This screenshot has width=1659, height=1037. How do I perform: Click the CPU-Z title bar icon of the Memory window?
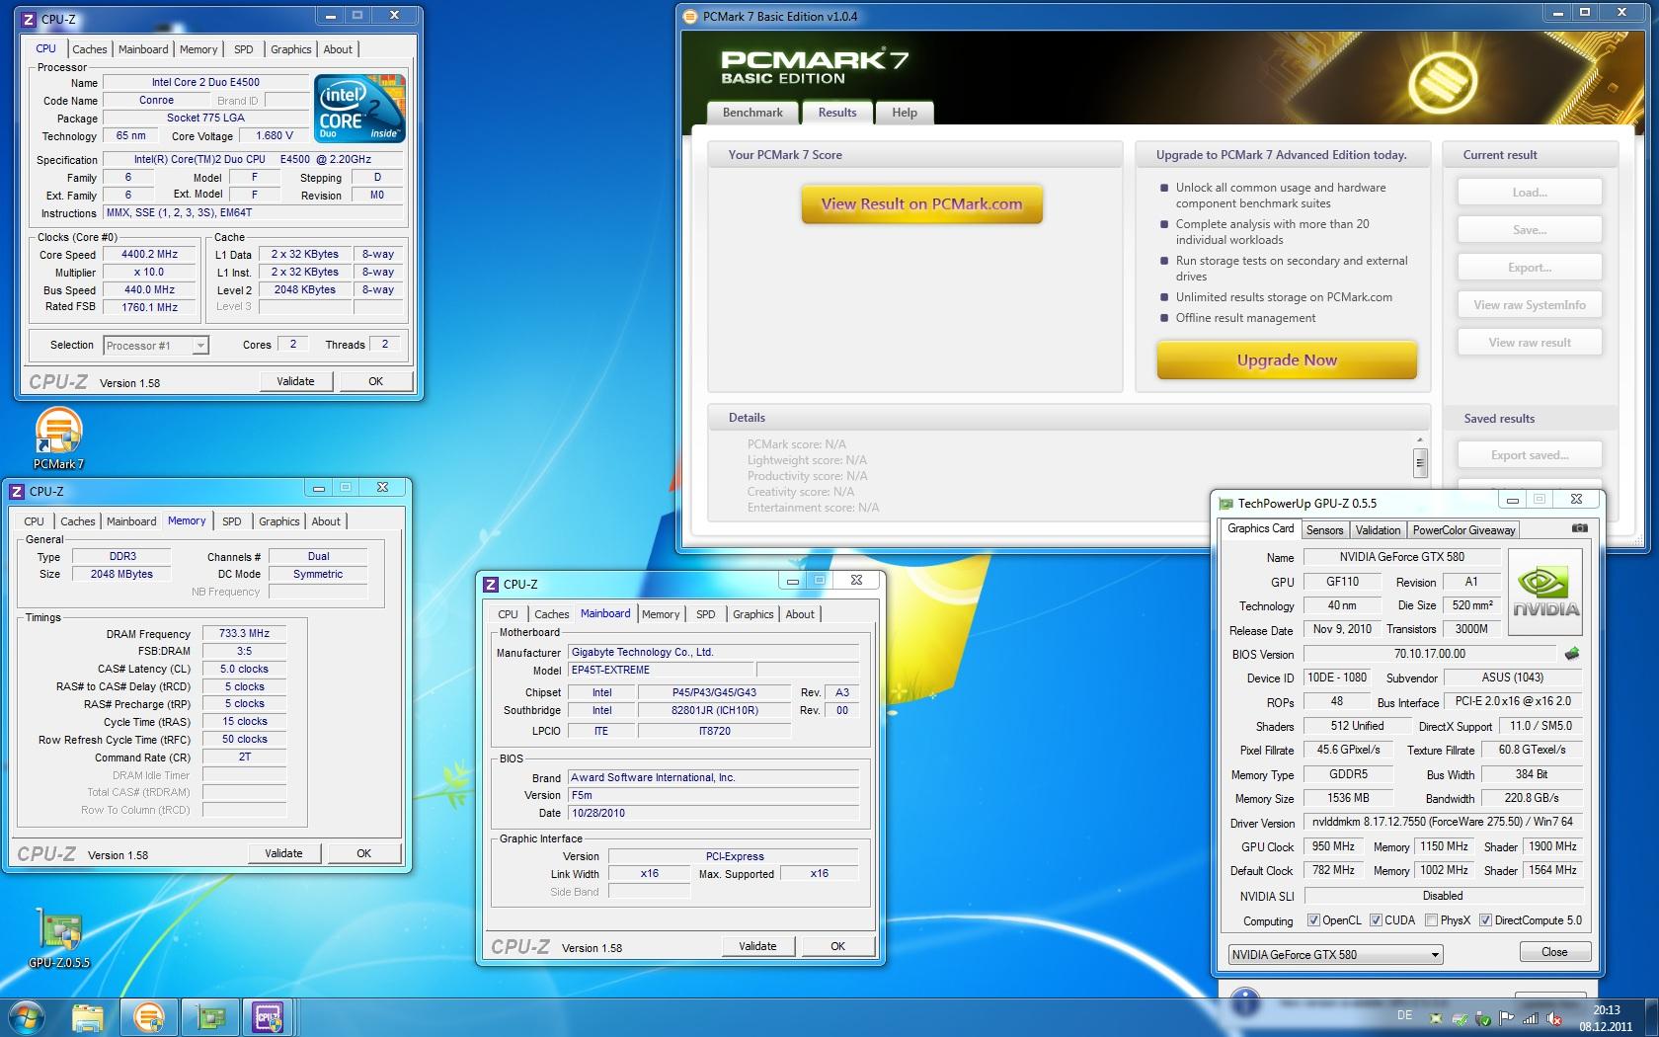[17, 491]
